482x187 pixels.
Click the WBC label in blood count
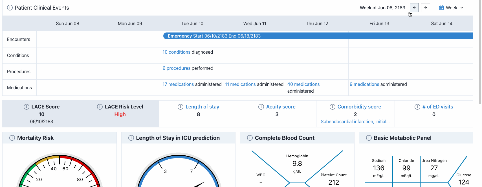pos(261,175)
